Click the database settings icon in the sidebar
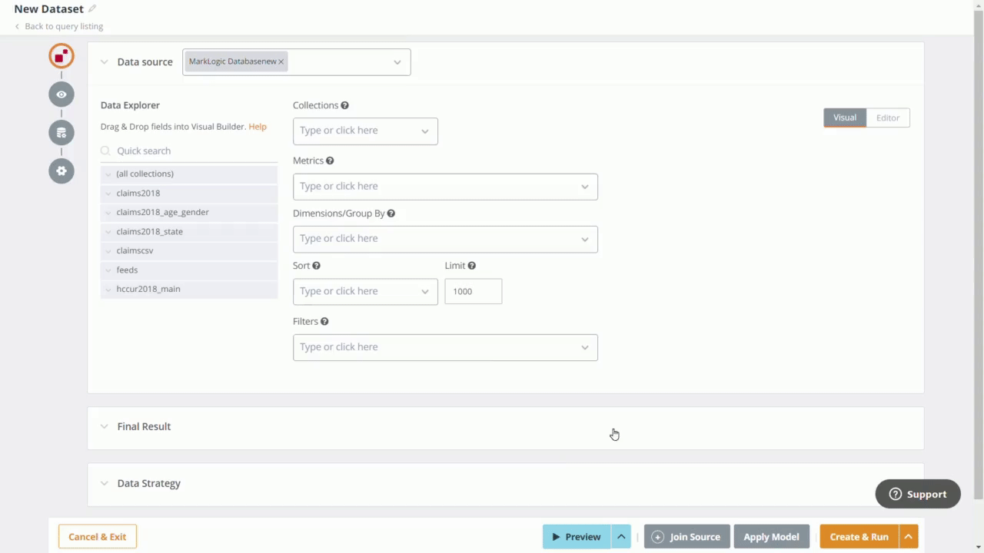 61,132
